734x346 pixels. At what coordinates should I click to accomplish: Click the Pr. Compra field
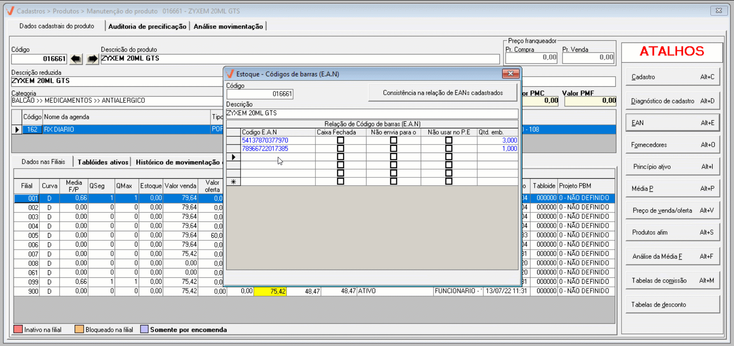pyautogui.click(x=531, y=57)
